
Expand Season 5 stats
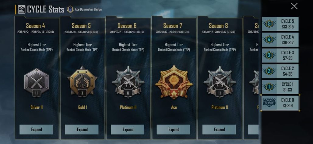click(82, 129)
